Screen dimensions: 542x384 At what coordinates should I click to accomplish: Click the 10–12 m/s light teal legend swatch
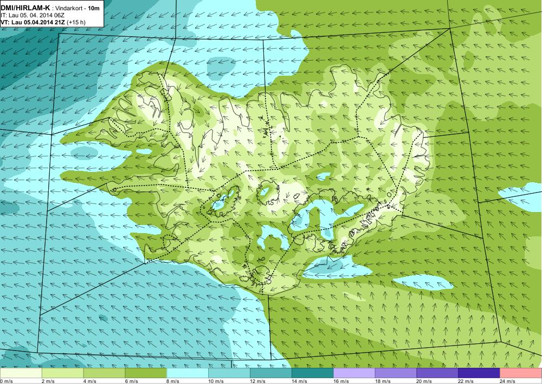[x=229, y=373]
